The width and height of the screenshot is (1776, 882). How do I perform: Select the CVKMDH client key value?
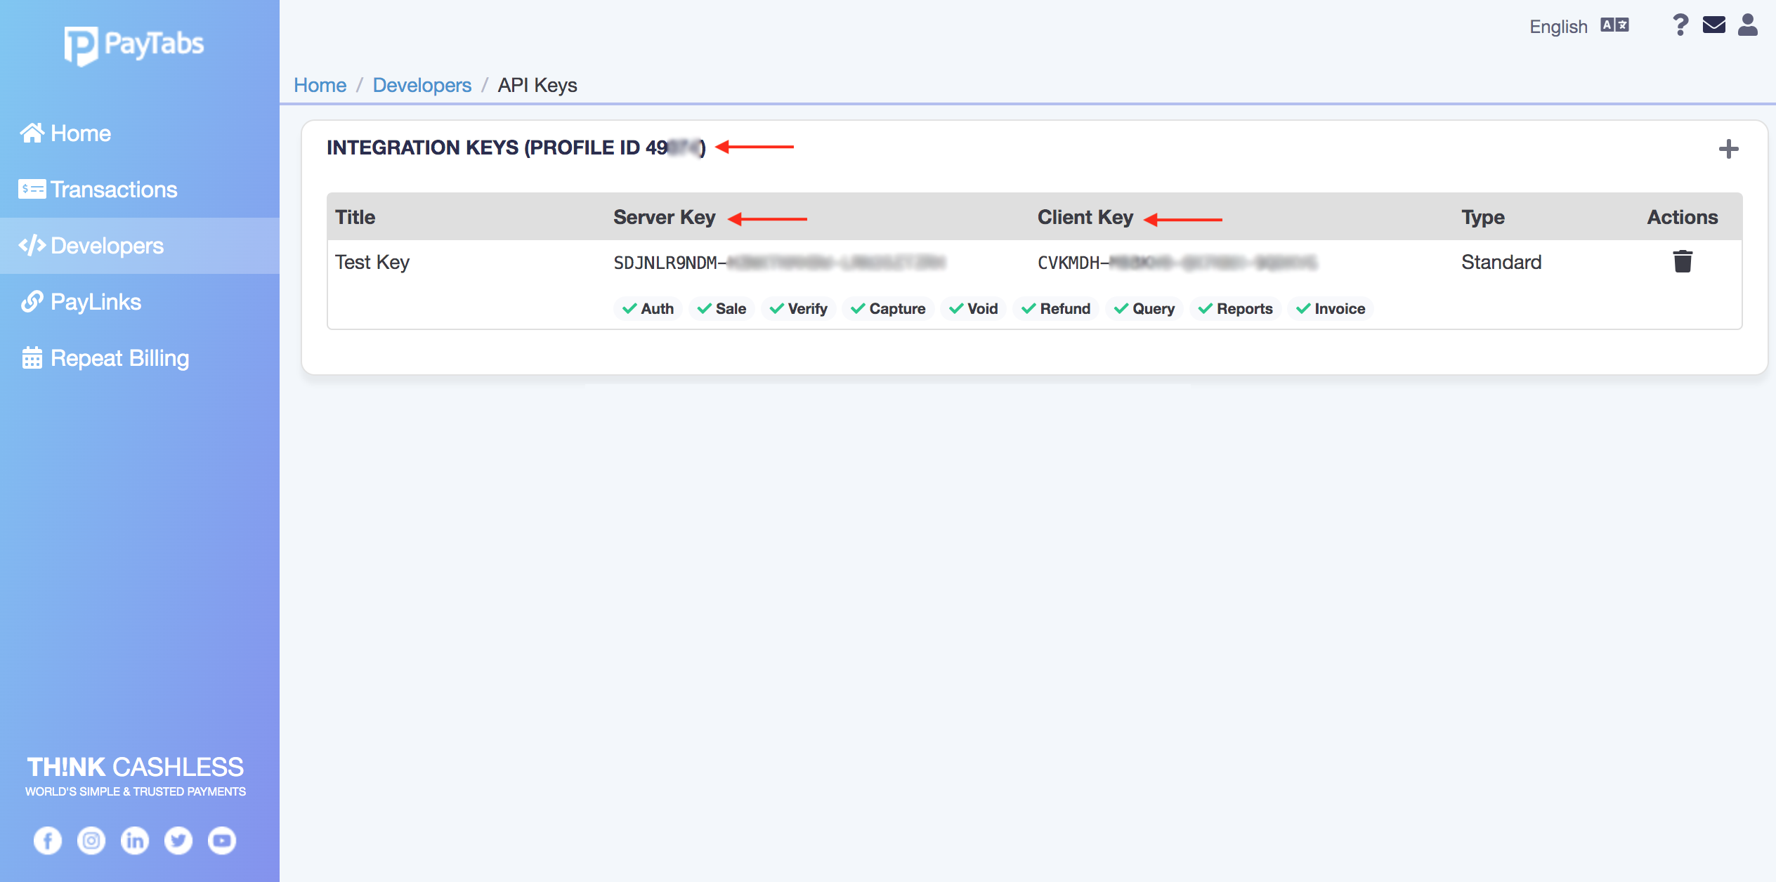point(1177,263)
